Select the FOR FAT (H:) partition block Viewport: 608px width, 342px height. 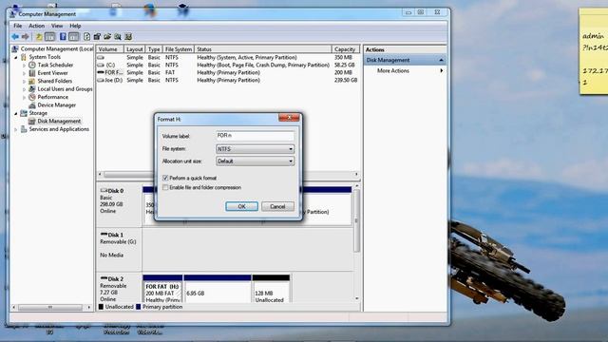tap(162, 289)
